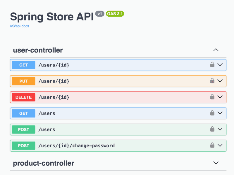Open authorization lock for GET /users/{id}
The width and height of the screenshot is (234, 175).
click(212, 65)
